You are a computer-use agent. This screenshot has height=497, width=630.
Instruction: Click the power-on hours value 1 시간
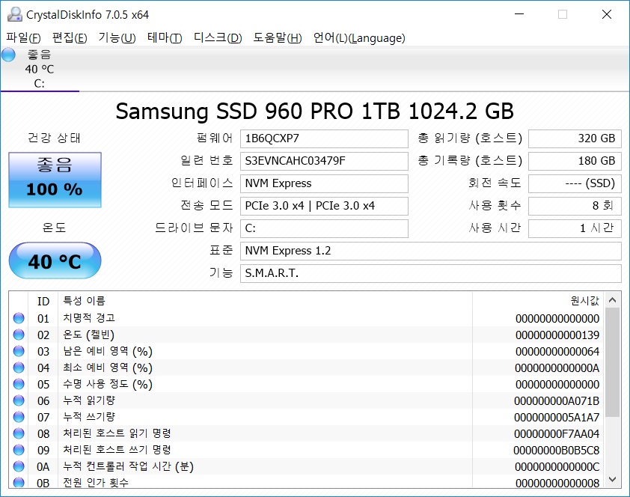click(575, 228)
